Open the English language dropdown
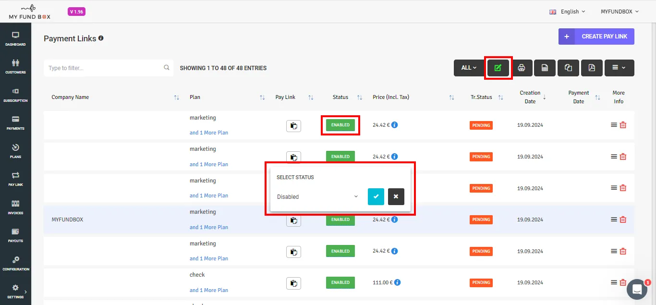Screen dimensions: 656x305 tap(568, 12)
